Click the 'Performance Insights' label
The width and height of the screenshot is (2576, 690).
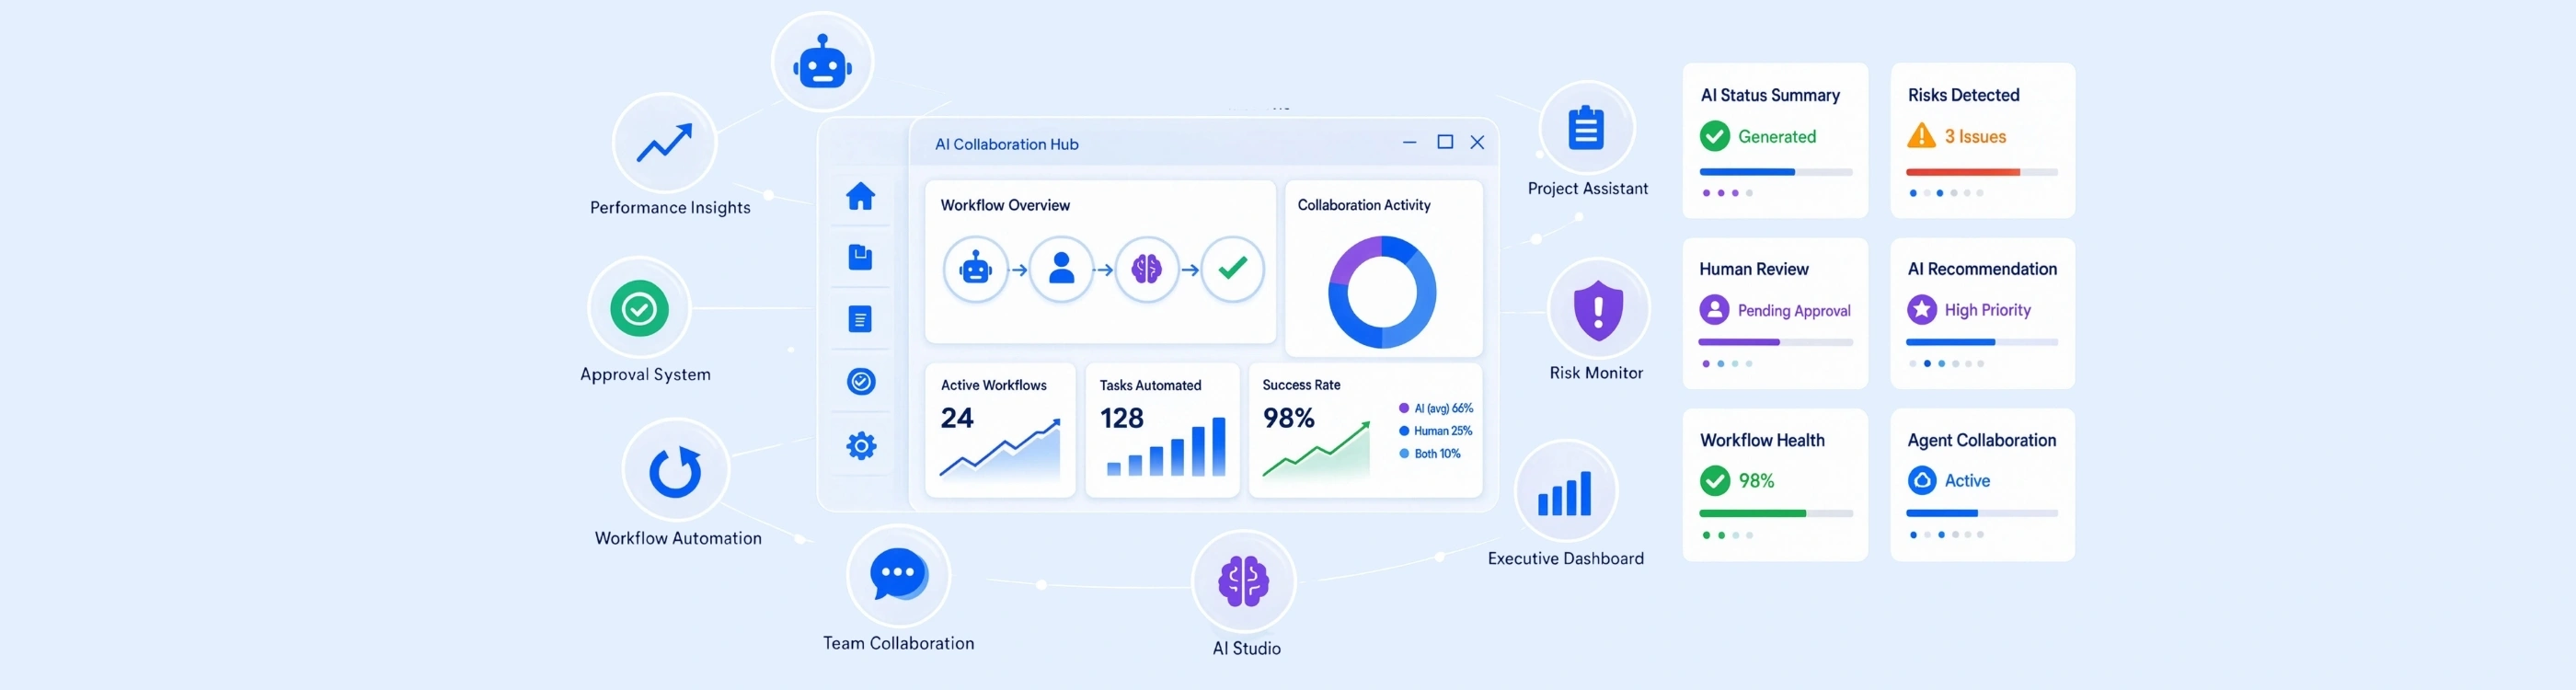pos(670,208)
